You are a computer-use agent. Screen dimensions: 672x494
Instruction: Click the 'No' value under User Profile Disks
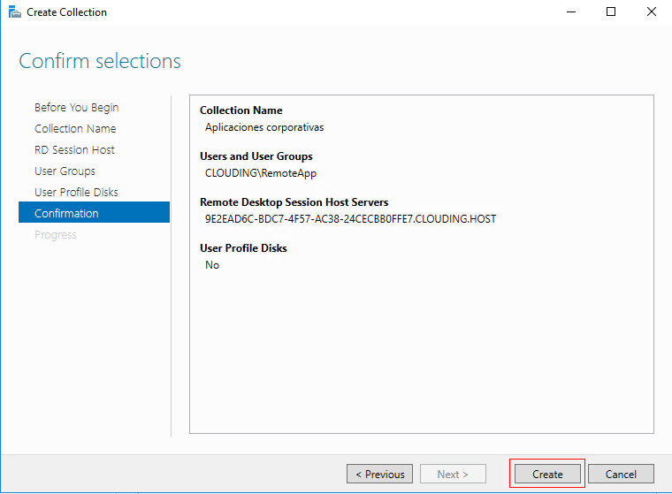tap(212, 265)
